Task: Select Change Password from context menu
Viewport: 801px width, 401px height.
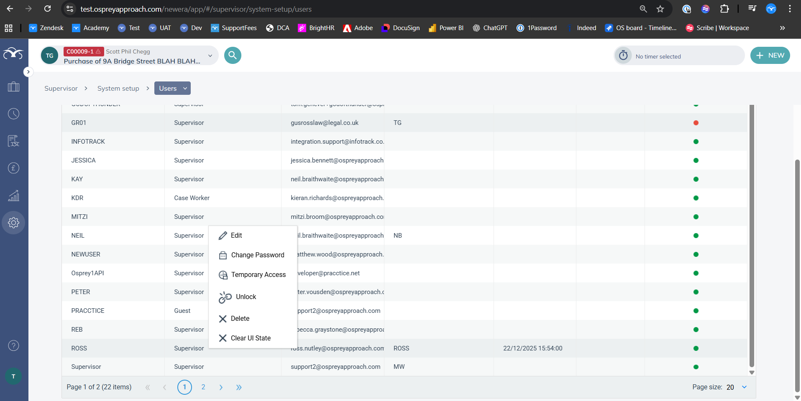Action: click(257, 255)
